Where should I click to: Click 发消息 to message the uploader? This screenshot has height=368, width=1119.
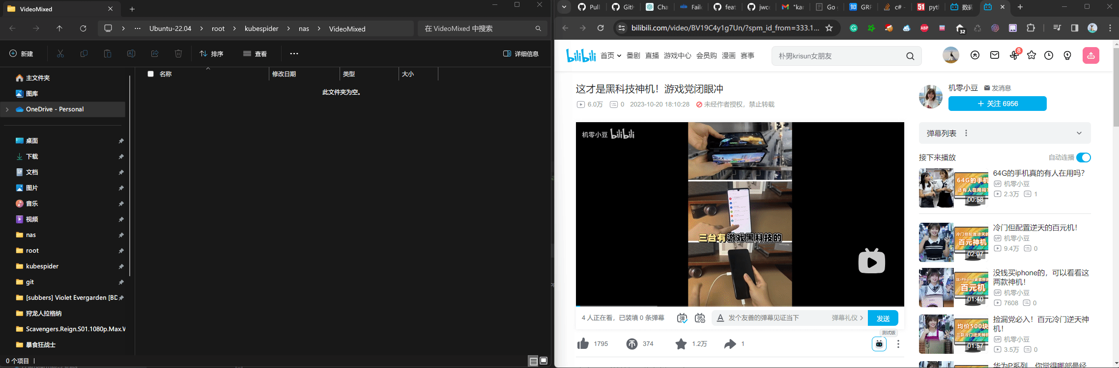pos(998,88)
